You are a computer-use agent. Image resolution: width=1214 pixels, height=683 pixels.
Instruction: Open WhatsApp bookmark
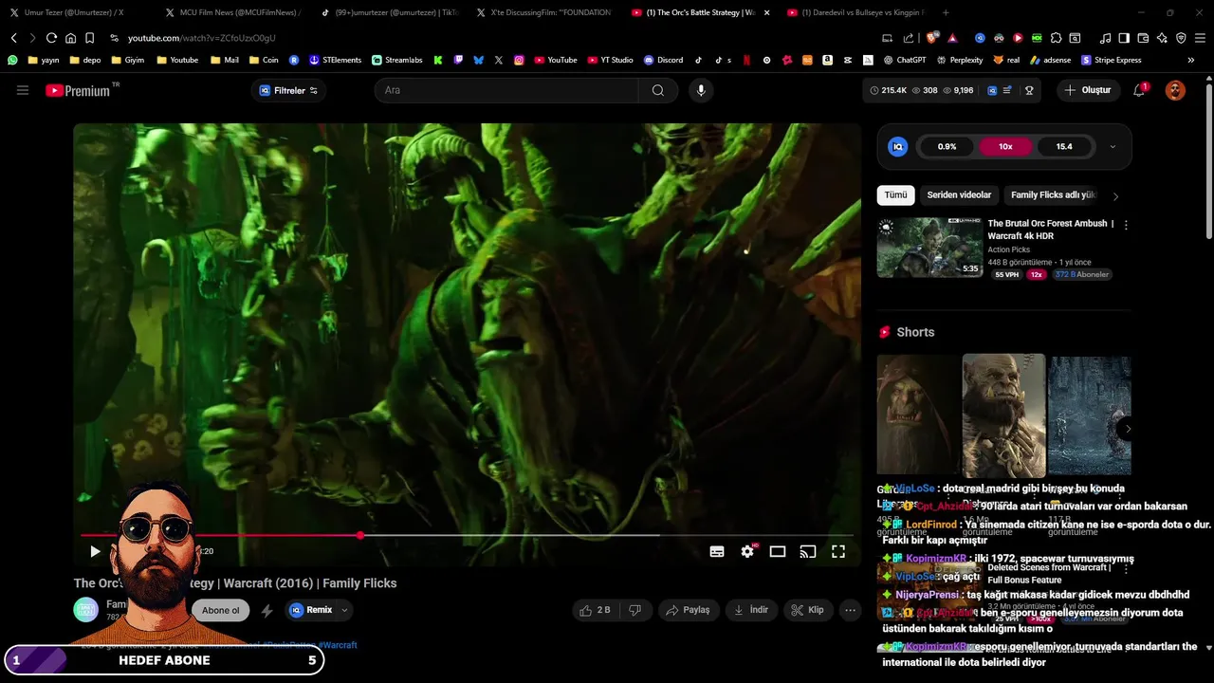click(12, 60)
